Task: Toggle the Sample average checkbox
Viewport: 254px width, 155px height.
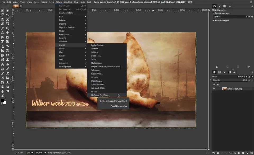Action: [x=214, y=13]
